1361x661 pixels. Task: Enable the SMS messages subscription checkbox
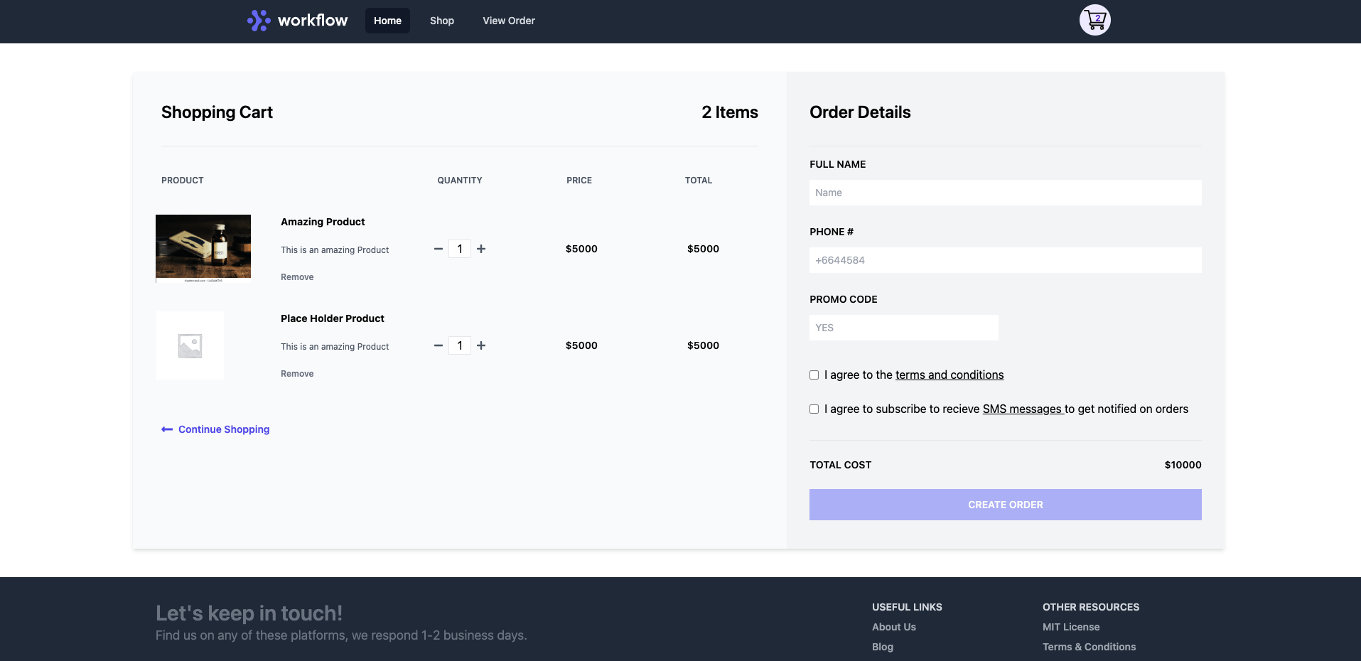814,409
